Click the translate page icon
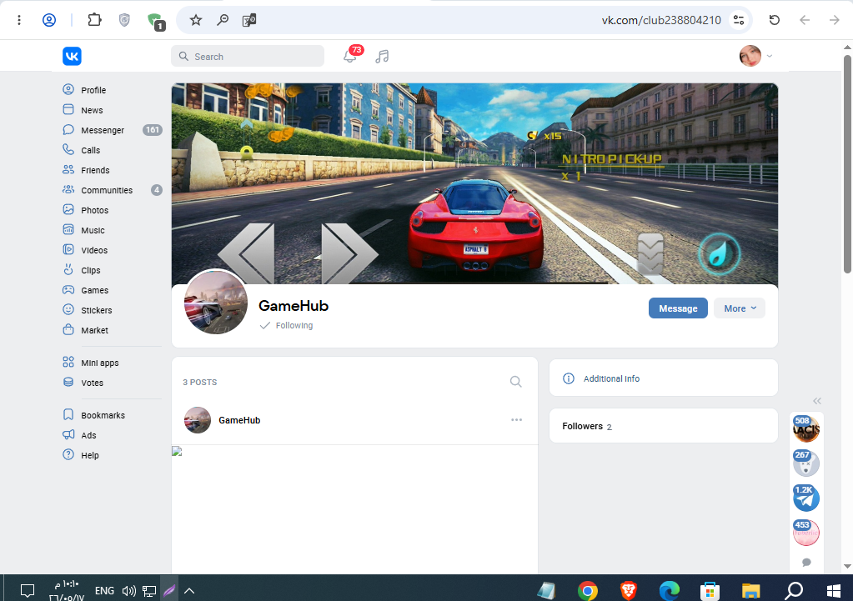Screen dimensions: 853x601 [249, 20]
